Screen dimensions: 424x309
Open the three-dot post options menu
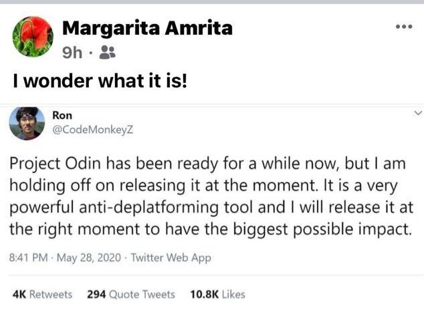click(404, 27)
